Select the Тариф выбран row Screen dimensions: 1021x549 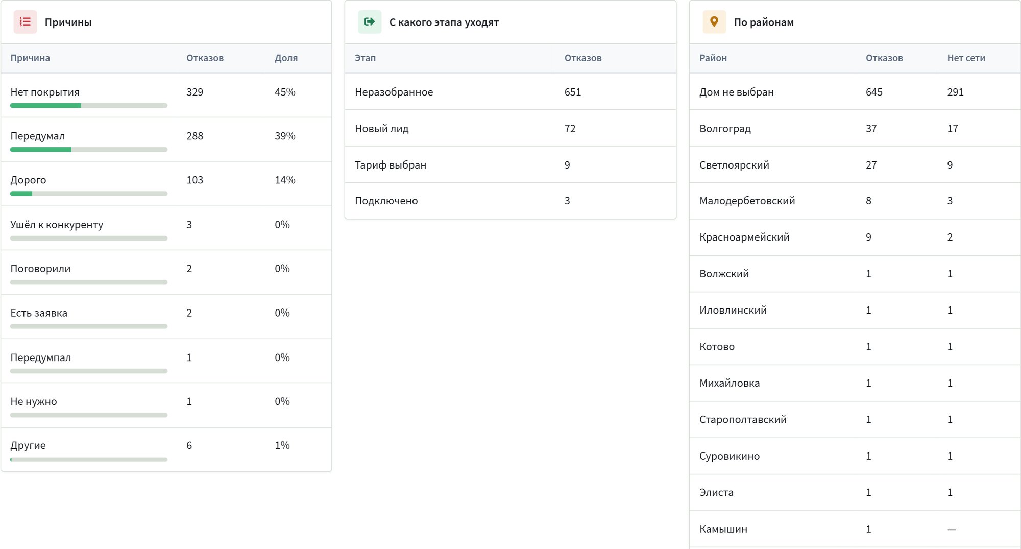coord(510,164)
